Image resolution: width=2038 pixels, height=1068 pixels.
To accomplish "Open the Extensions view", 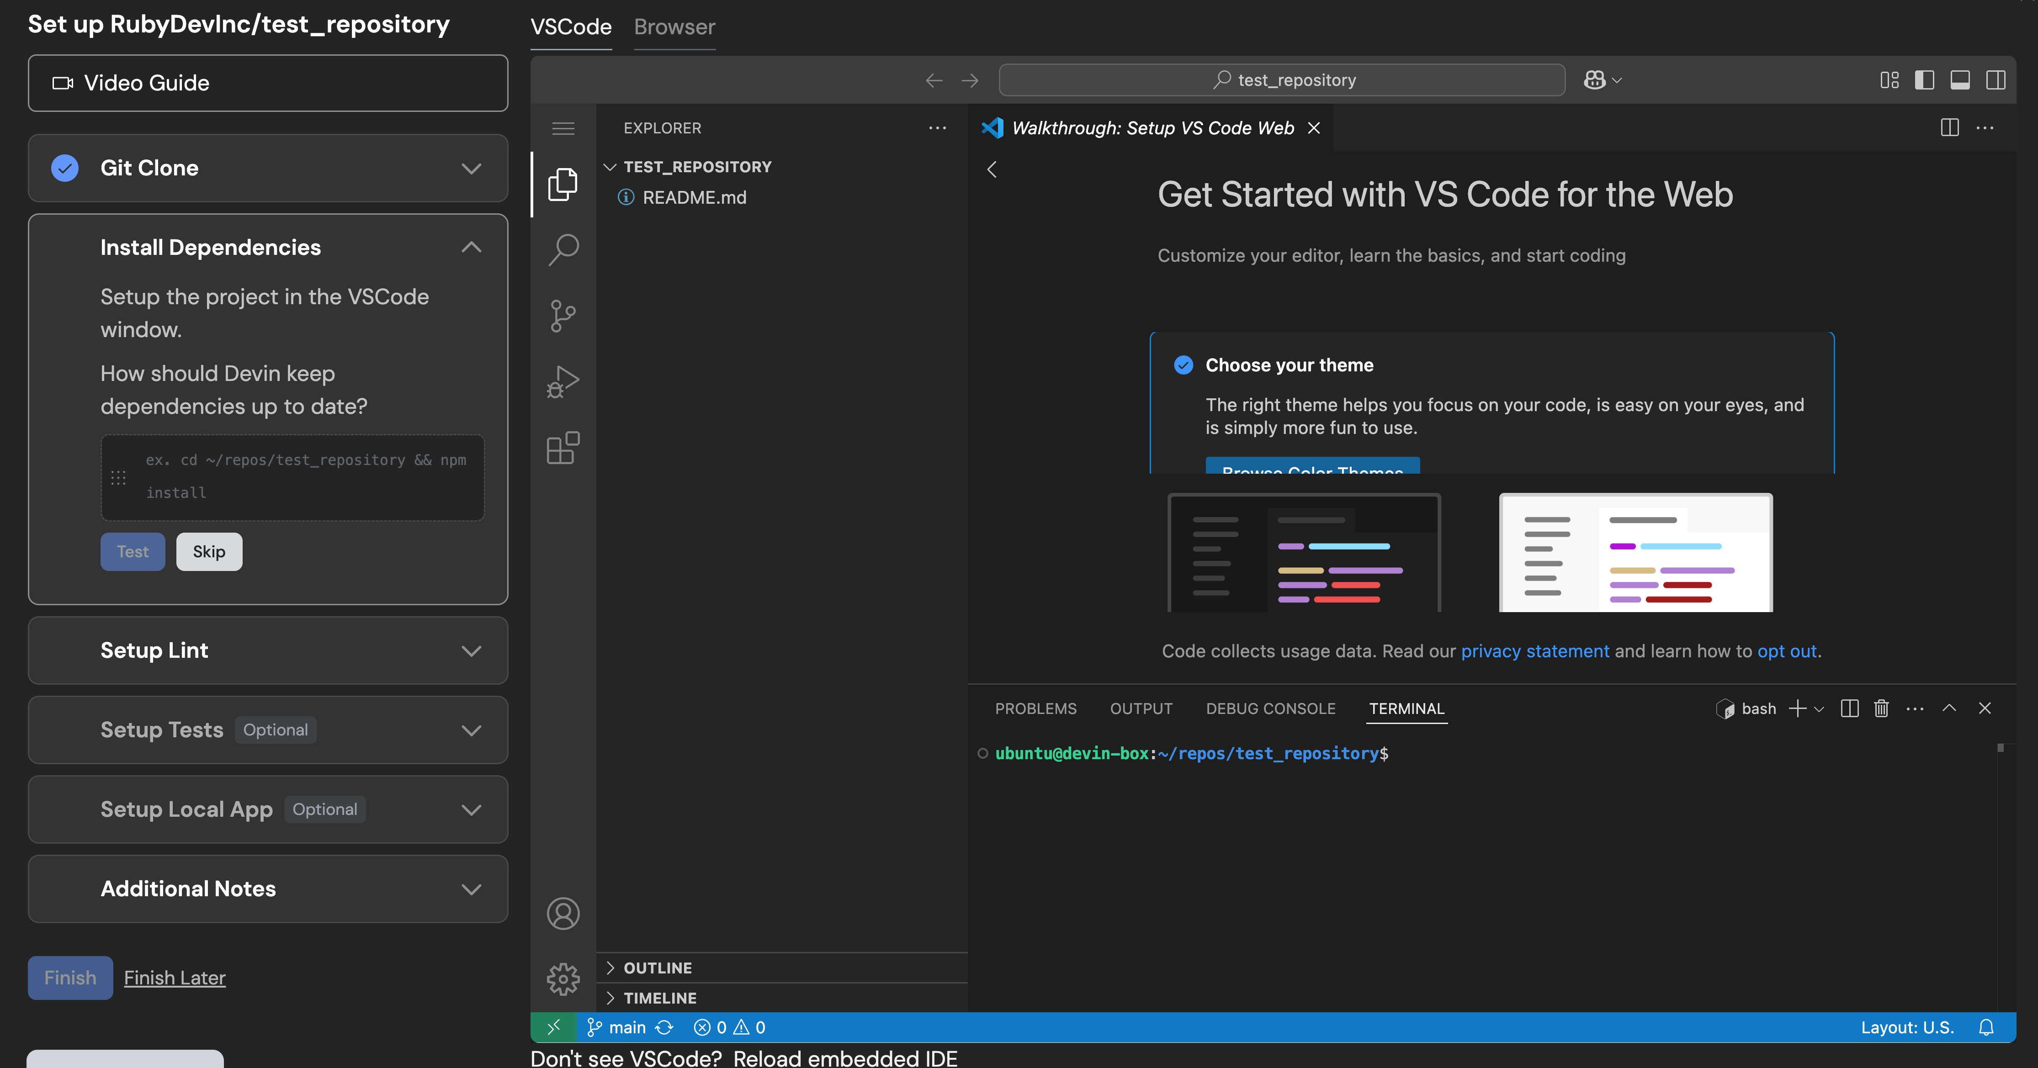I will pyautogui.click(x=563, y=448).
